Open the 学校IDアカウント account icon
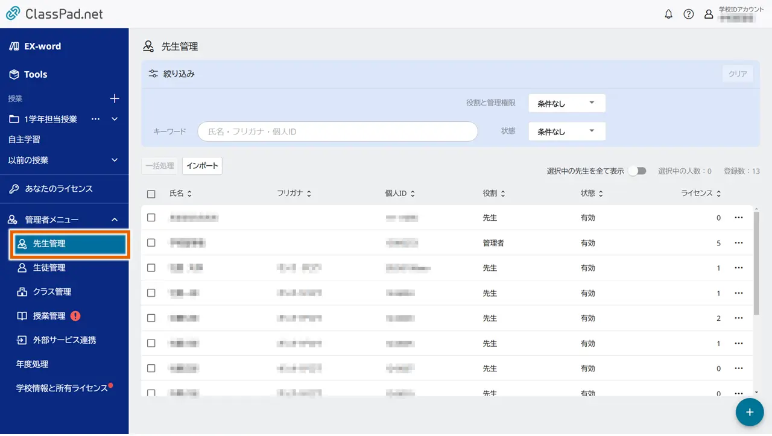 tap(709, 14)
